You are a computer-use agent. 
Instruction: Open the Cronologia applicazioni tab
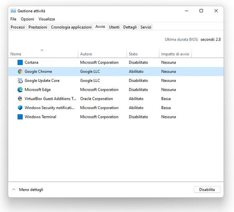(71, 27)
